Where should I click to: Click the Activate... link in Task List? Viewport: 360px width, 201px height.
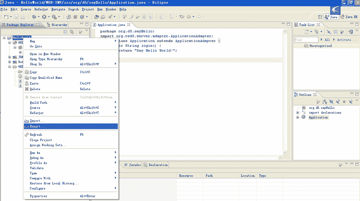tap(347, 40)
